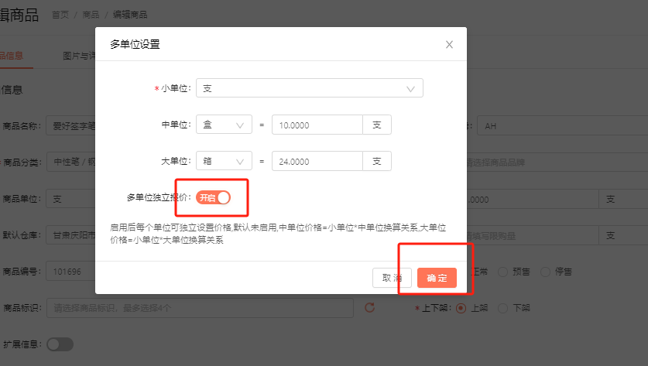Screen dimensions: 648x366
Task: Click the 大单位 conversion field 24.0000
Action: tap(317, 161)
